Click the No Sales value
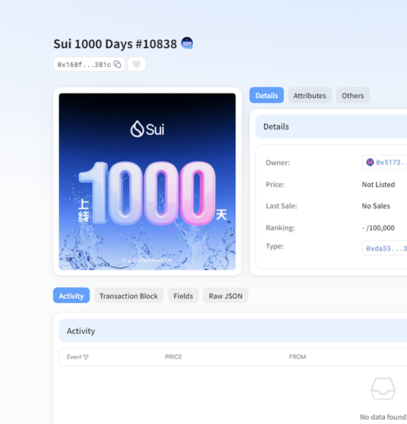The width and height of the screenshot is (407, 424). [x=376, y=206]
